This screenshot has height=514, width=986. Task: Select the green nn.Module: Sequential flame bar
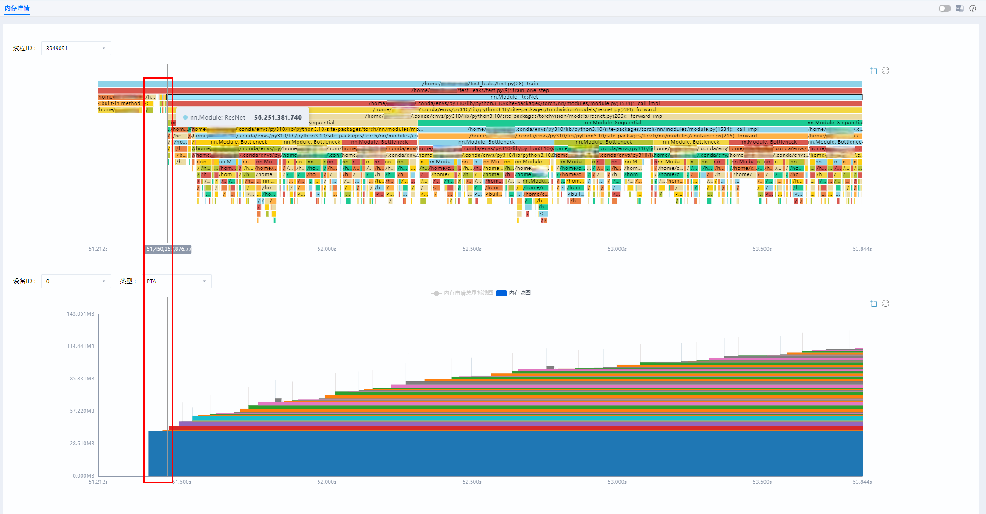pyautogui.click(x=613, y=123)
